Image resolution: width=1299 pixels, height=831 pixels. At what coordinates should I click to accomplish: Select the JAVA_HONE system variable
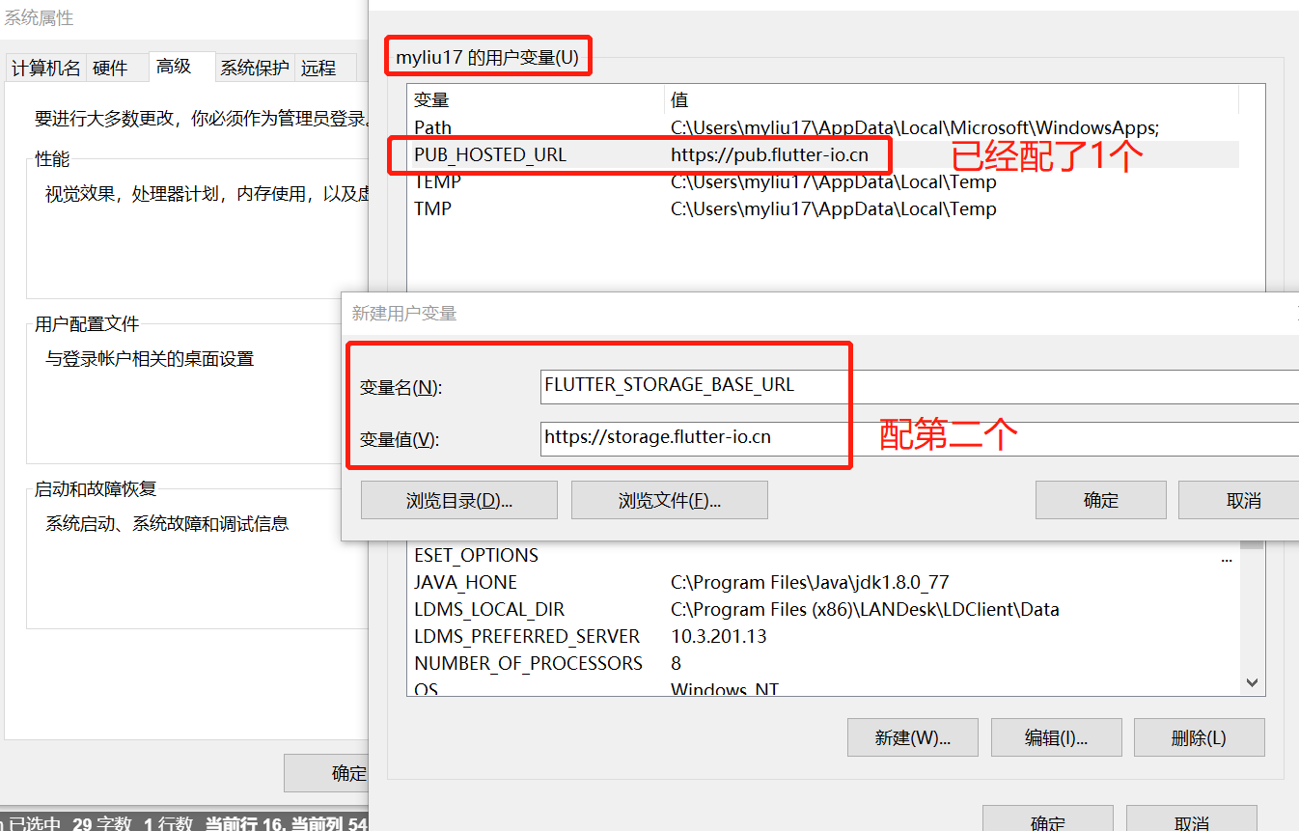point(823,582)
